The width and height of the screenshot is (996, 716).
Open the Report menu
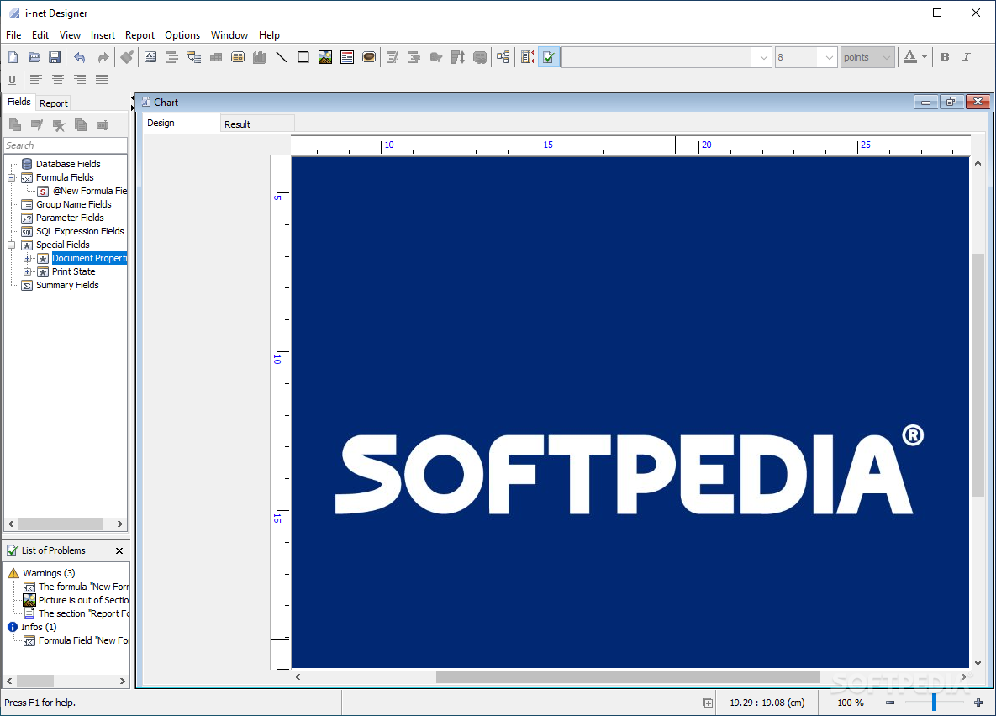140,35
